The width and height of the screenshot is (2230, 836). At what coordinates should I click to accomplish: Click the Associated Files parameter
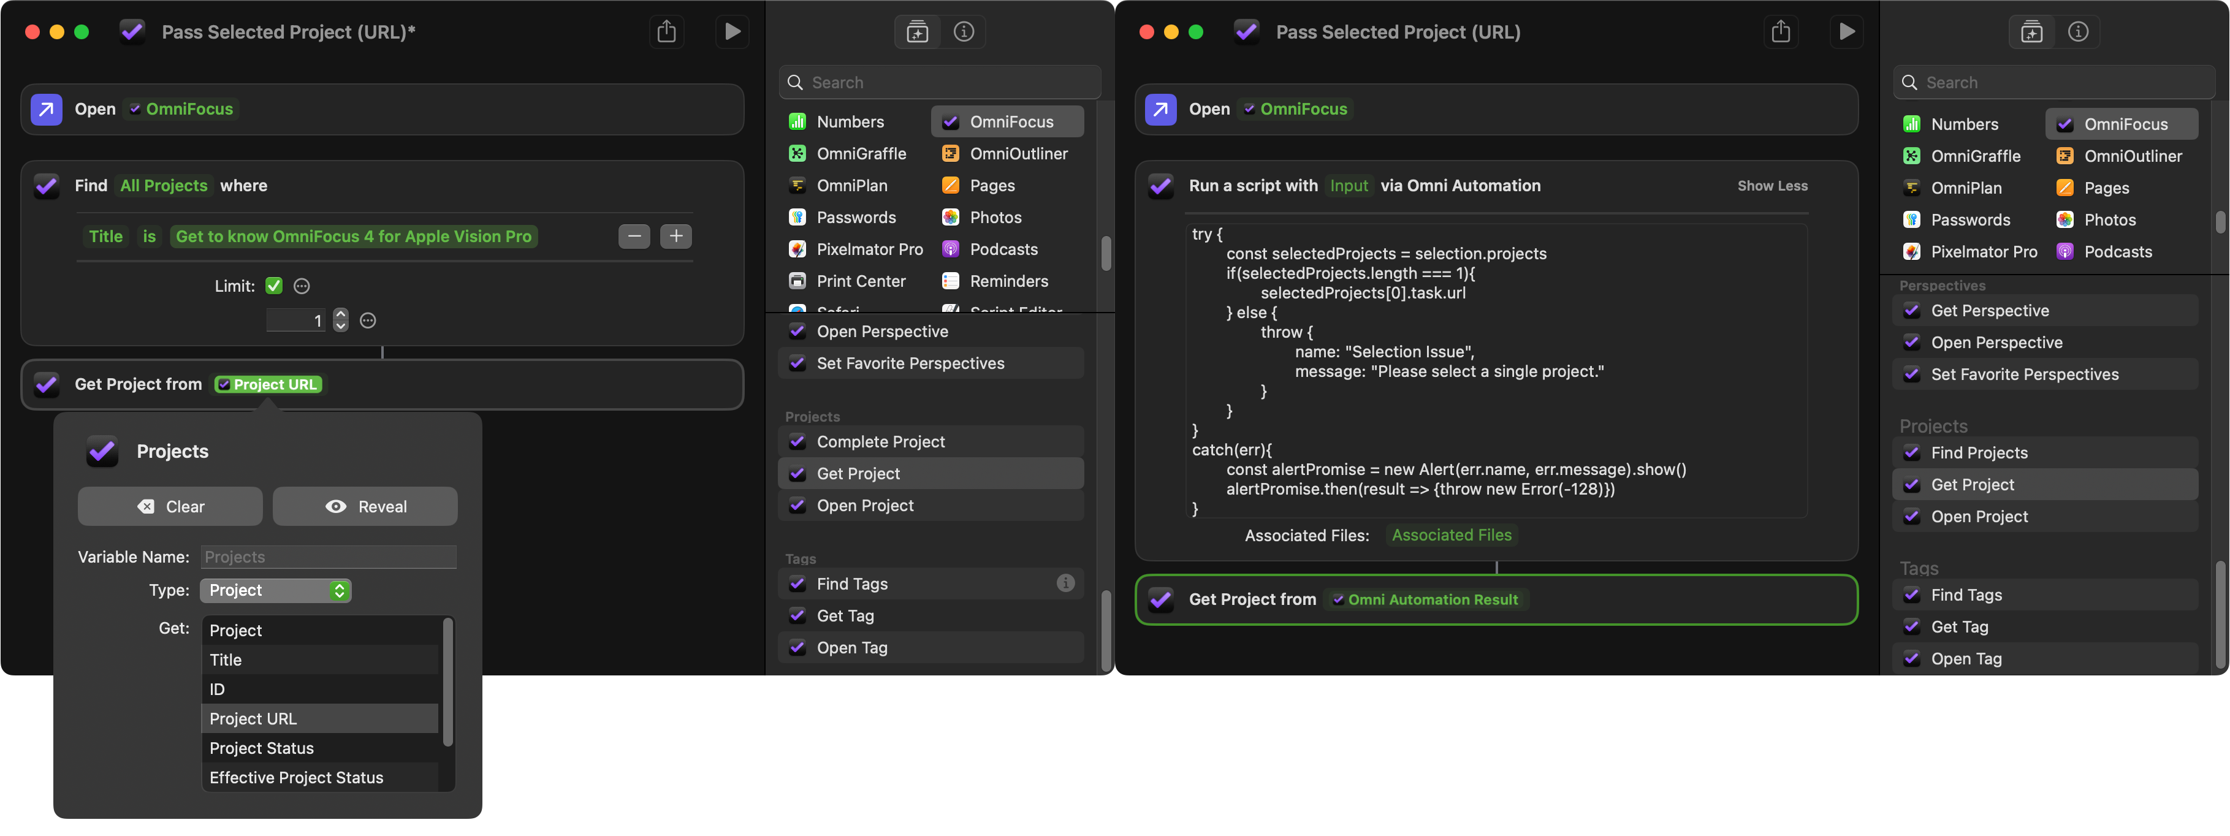click(x=1451, y=536)
